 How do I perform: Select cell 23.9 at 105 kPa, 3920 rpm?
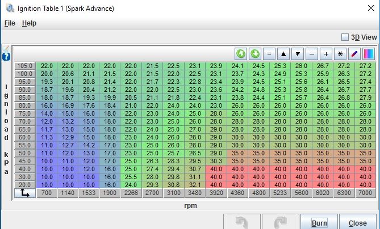(216, 66)
